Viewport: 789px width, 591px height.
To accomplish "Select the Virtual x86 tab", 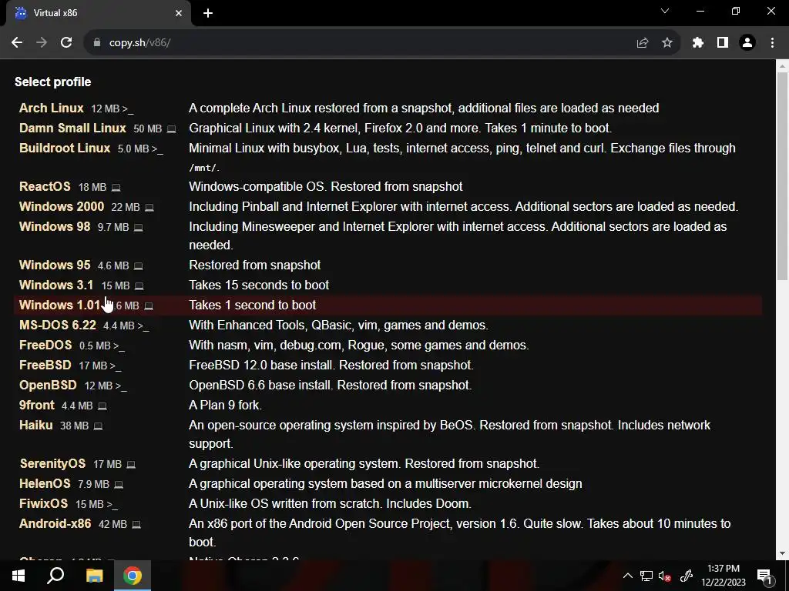I will click(98, 13).
